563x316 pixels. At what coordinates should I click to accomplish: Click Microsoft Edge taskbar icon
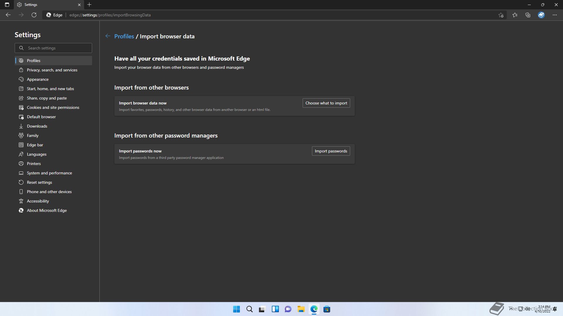coord(314,309)
